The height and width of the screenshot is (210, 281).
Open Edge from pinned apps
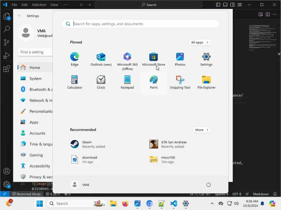tap(75, 59)
